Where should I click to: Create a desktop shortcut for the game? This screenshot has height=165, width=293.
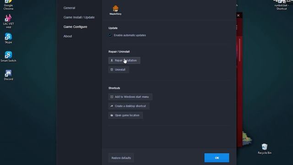pyautogui.click(x=129, y=106)
